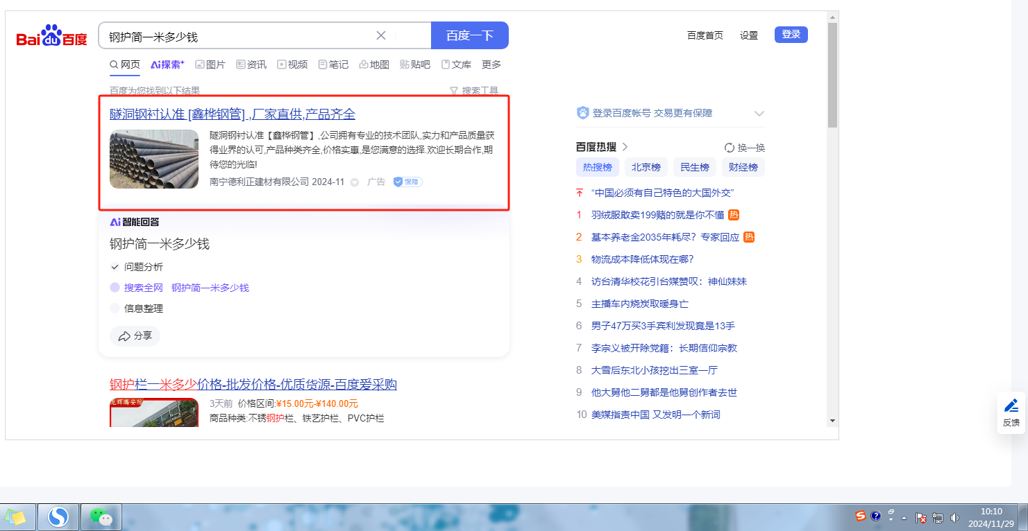1028x531 pixels.
Task: Click the small dropdown arrow beside 广告
Action: point(355,182)
